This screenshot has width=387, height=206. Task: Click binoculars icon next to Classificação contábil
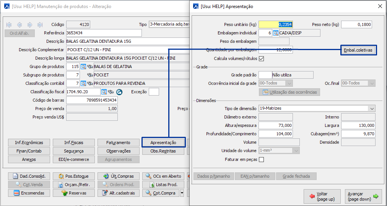click(90, 83)
